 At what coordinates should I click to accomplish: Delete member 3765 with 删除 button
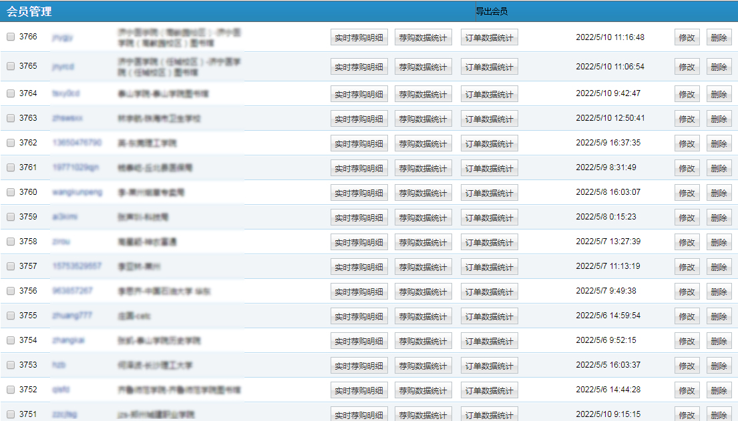click(719, 67)
